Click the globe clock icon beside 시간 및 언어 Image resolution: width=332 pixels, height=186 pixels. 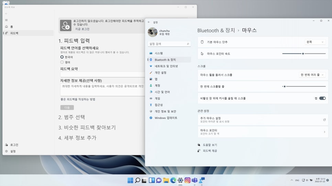[151, 92]
